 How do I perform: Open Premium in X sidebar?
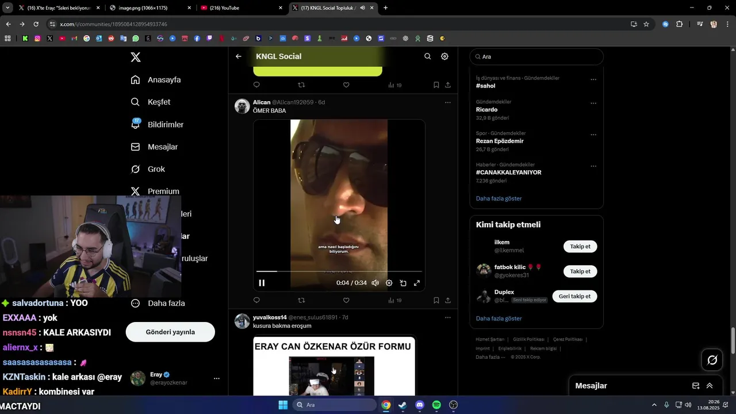[155, 191]
